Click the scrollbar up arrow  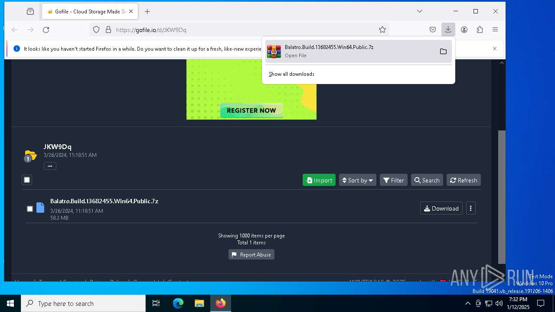[502, 63]
